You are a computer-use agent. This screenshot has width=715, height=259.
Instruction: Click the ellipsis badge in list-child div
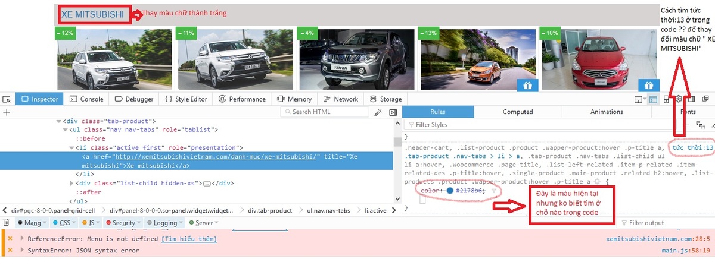pyautogui.click(x=207, y=184)
